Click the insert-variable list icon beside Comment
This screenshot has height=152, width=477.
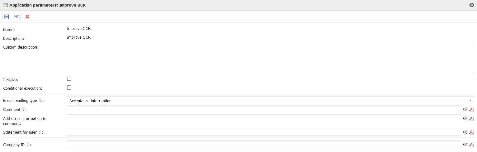465,109
